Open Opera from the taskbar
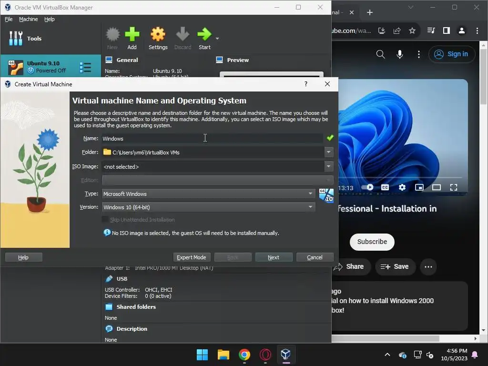 pos(265,355)
